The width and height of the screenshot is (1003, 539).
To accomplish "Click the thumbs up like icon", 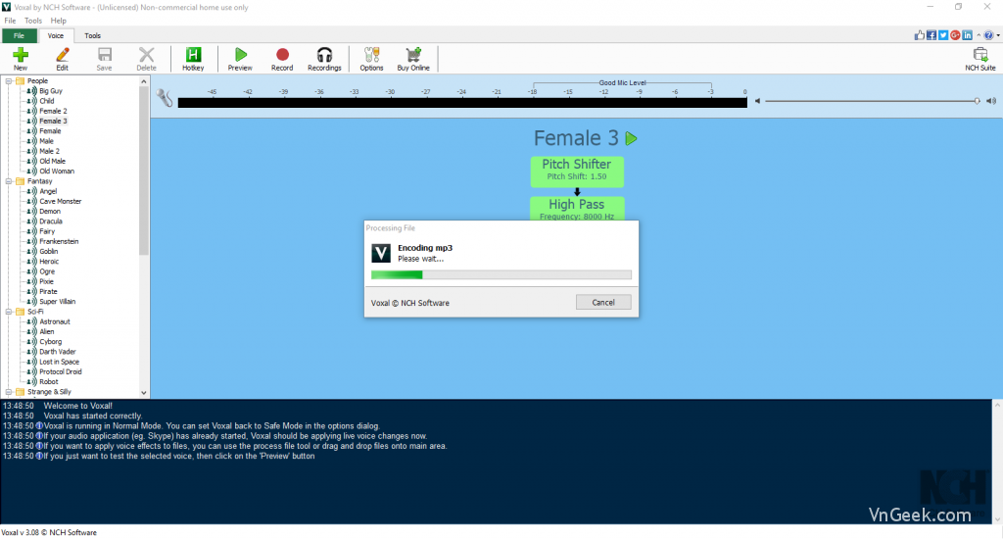I will point(920,35).
